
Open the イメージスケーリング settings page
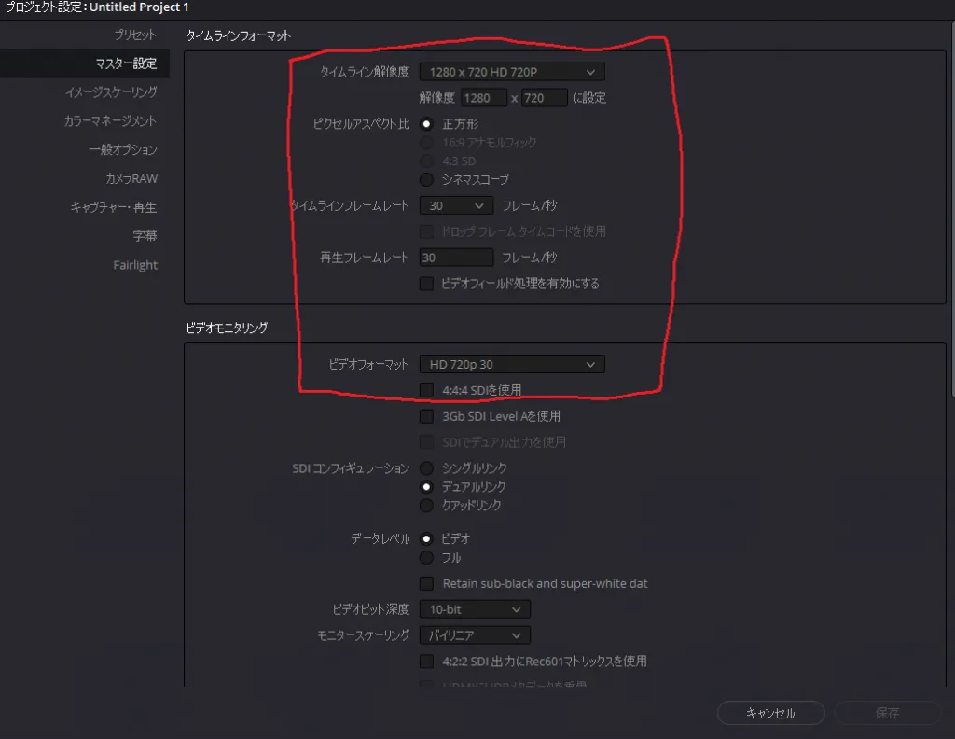[x=110, y=92]
